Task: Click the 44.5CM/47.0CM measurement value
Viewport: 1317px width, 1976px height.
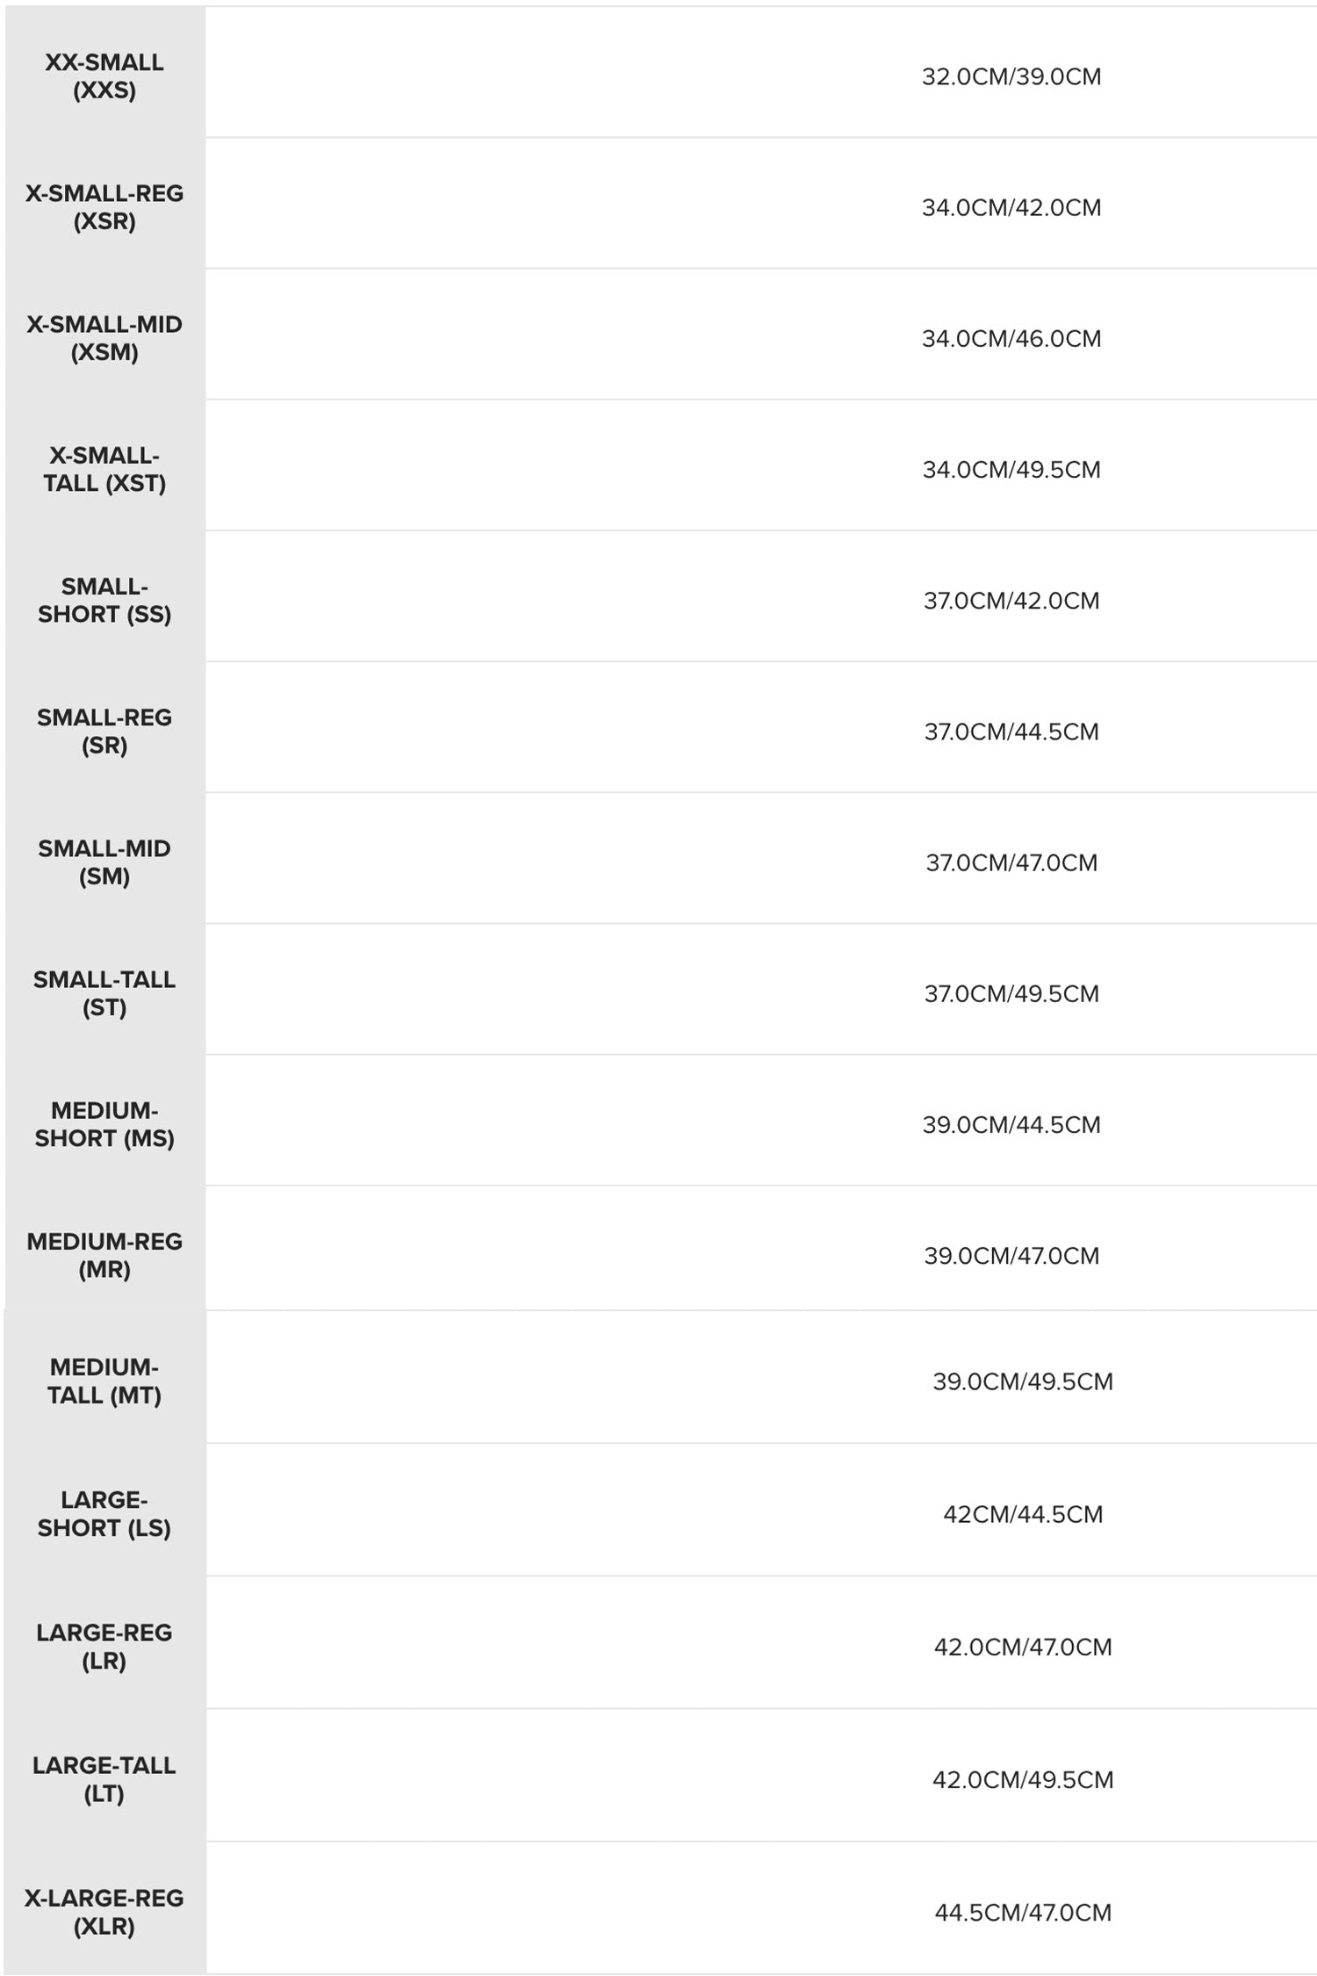Action: click(x=1023, y=1912)
